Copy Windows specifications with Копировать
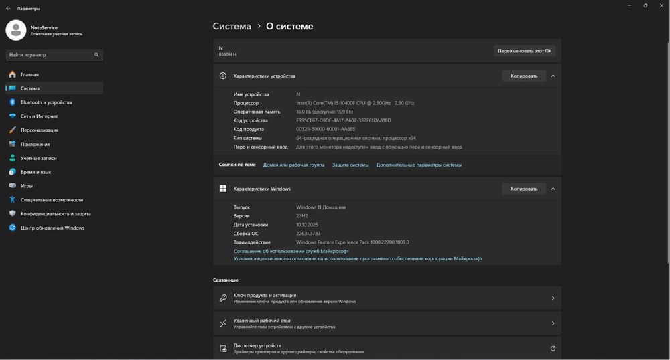The image size is (670, 360). click(524, 189)
